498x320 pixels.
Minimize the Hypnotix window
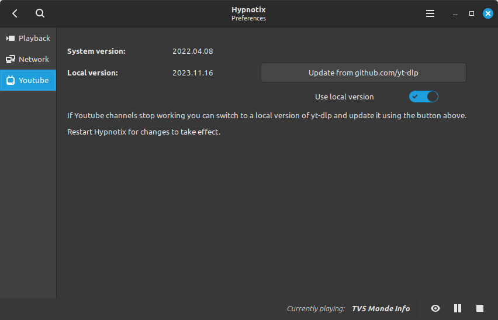[455, 13]
